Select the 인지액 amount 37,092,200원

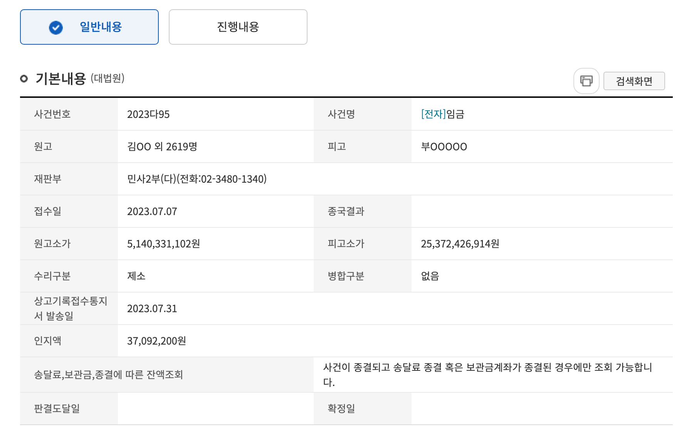point(156,341)
